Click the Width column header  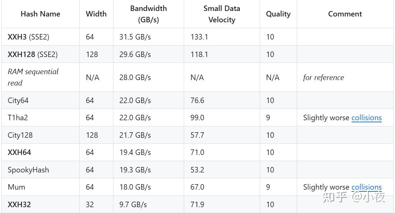click(x=96, y=14)
